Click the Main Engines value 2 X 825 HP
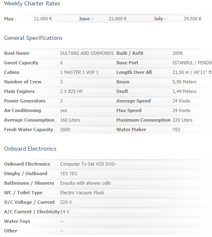This screenshot has width=212, height=237. [x=71, y=91]
